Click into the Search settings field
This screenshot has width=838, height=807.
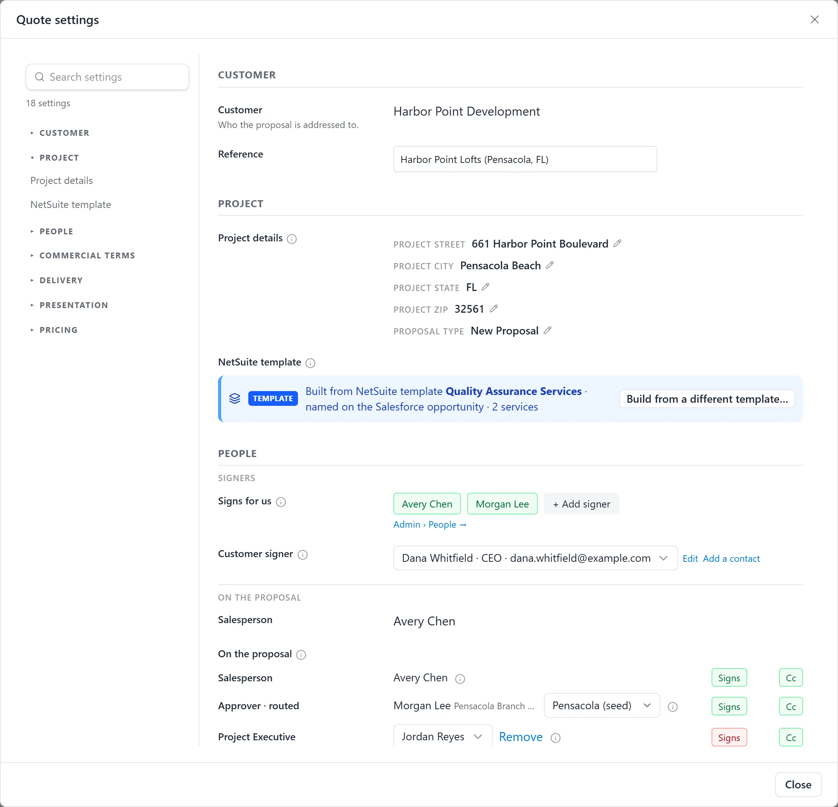(107, 77)
